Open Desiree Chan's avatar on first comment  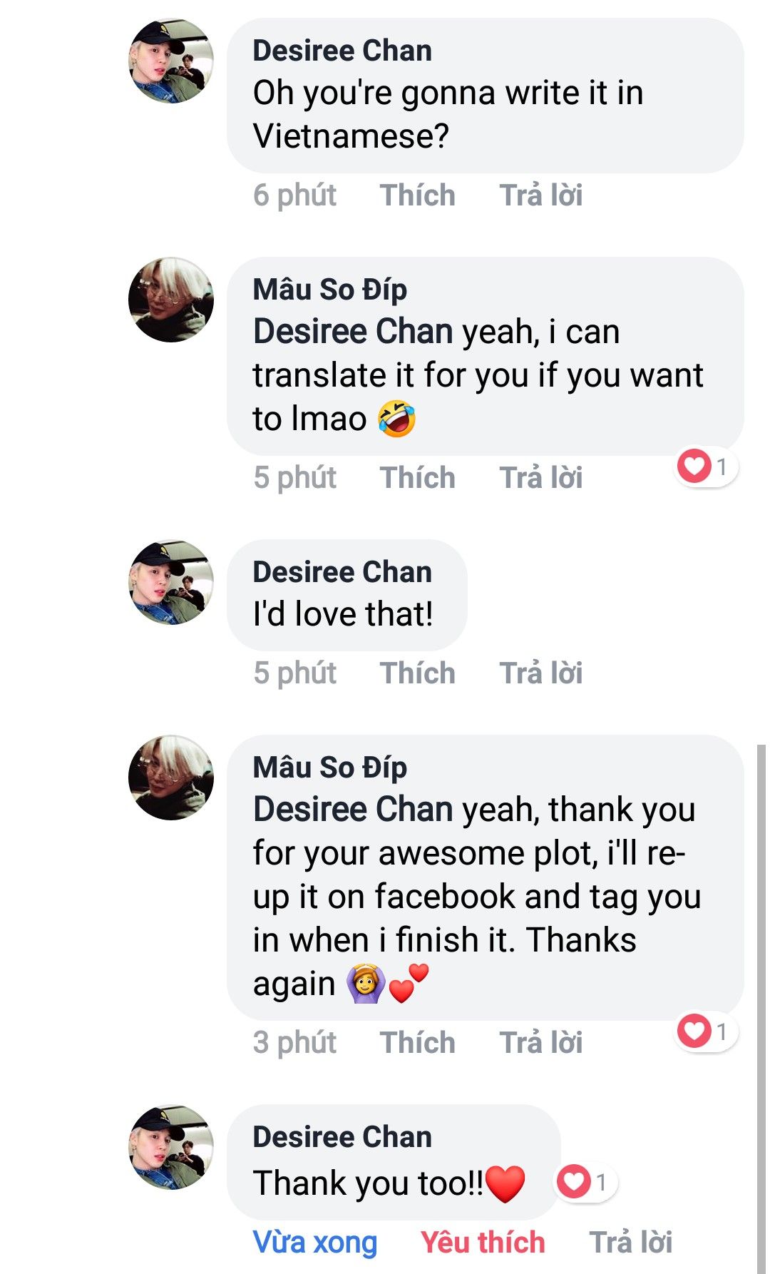point(171,61)
